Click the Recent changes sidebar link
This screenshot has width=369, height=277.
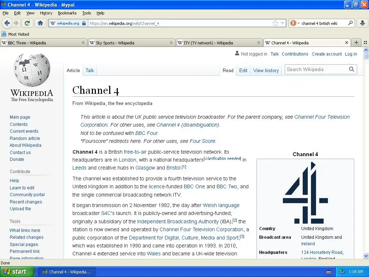(x=26, y=202)
